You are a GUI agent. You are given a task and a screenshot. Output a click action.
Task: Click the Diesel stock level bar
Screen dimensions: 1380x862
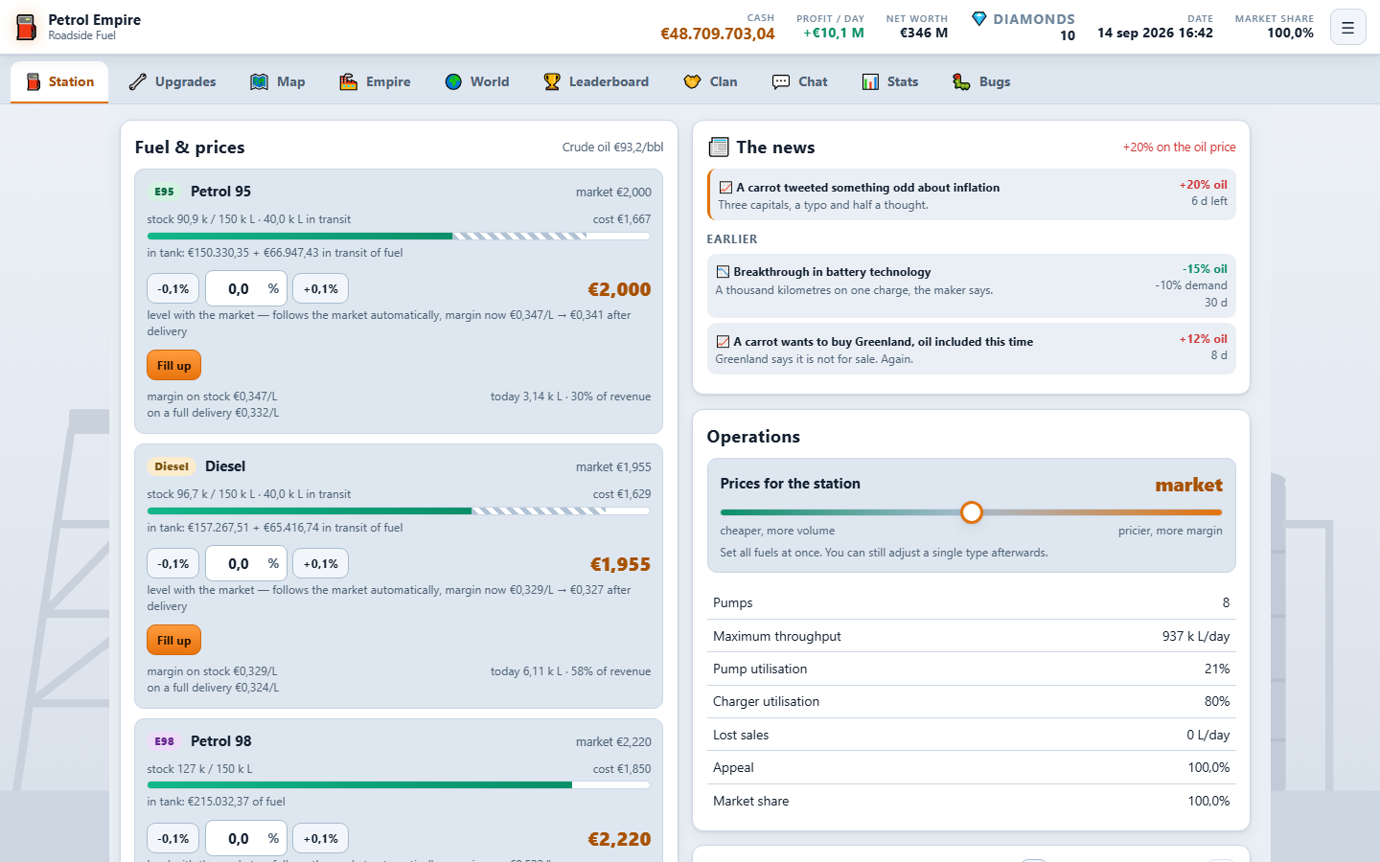click(399, 510)
